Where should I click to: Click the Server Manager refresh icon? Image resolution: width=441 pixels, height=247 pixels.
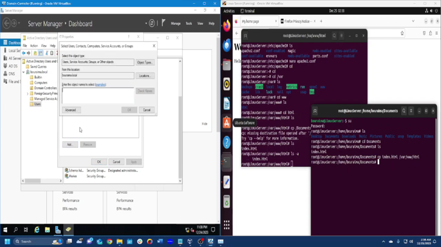pos(152,23)
